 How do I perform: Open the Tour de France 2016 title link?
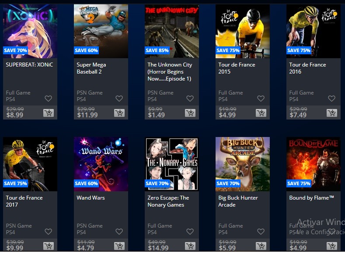coord(307,68)
